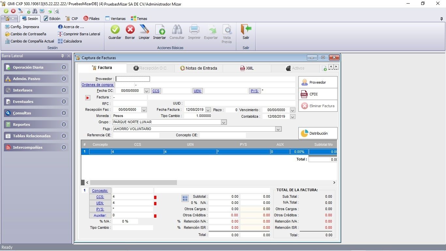446x251 pixels.
Task: Switch to the Temas ribbon tab
Action: pyautogui.click(x=139, y=19)
